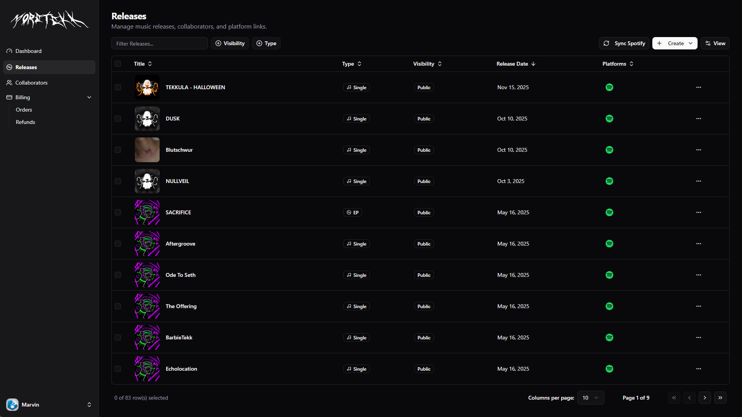Open the ellipsis actions menu for DUSK

(698, 119)
